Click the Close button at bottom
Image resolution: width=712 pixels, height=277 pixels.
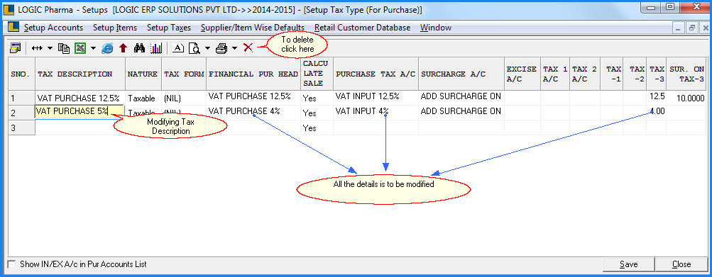(681, 264)
